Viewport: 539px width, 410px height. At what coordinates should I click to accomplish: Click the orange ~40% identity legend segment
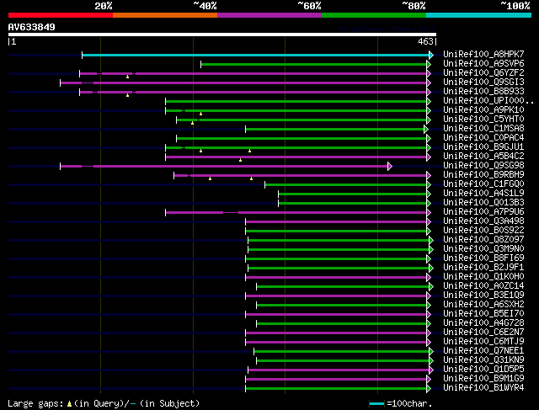click(165, 15)
